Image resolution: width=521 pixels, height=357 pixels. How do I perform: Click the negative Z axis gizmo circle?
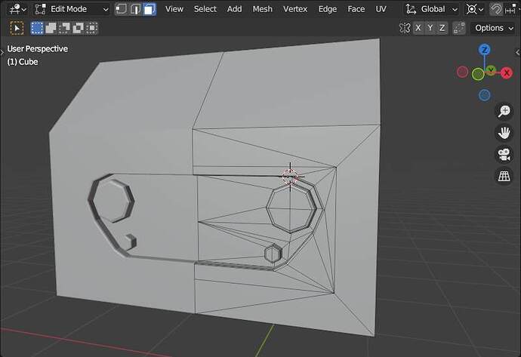click(x=485, y=95)
